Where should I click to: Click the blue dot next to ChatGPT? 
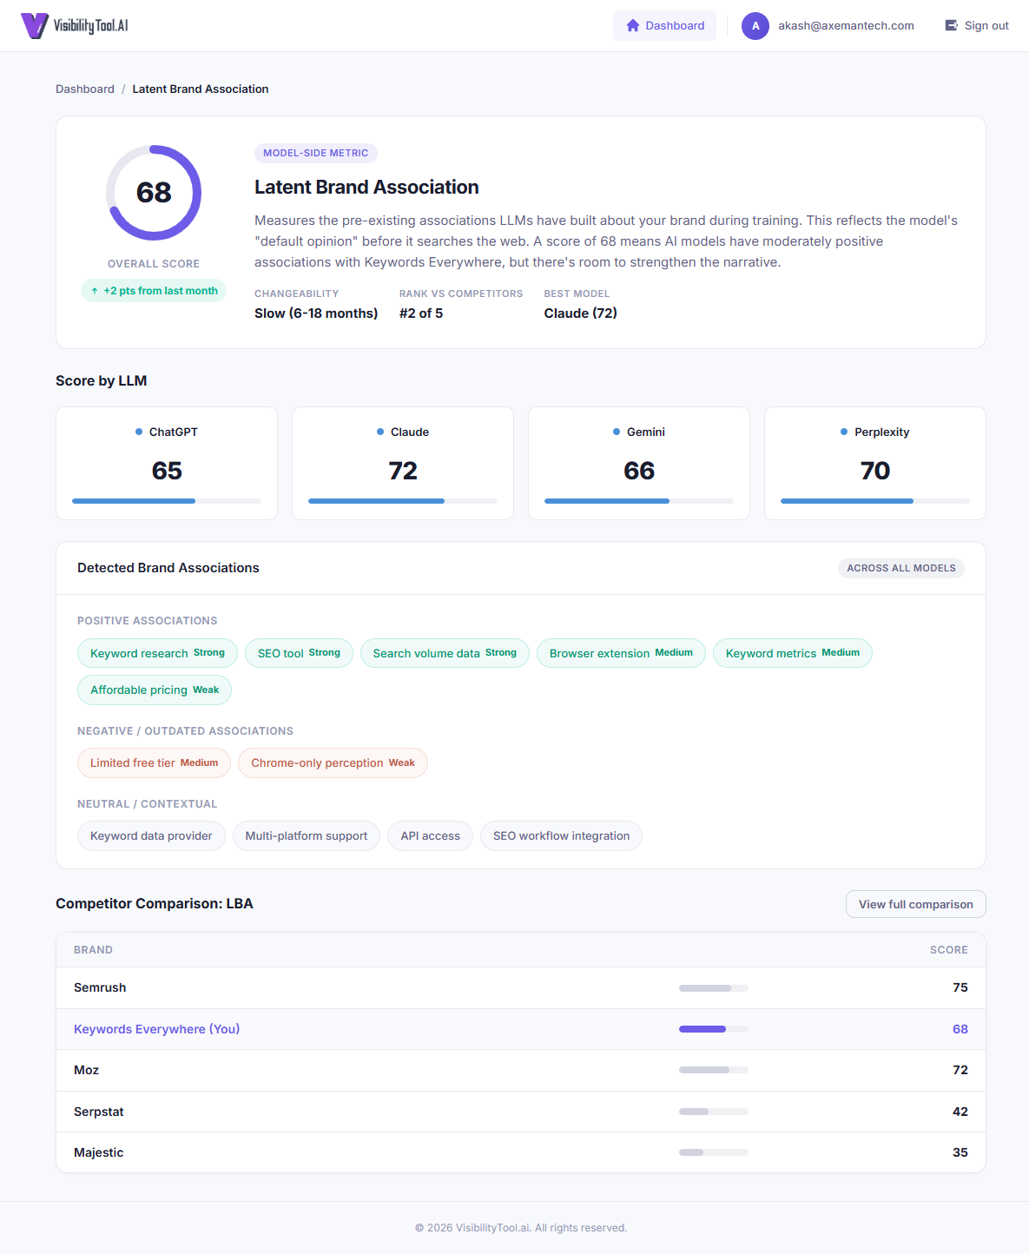click(136, 431)
